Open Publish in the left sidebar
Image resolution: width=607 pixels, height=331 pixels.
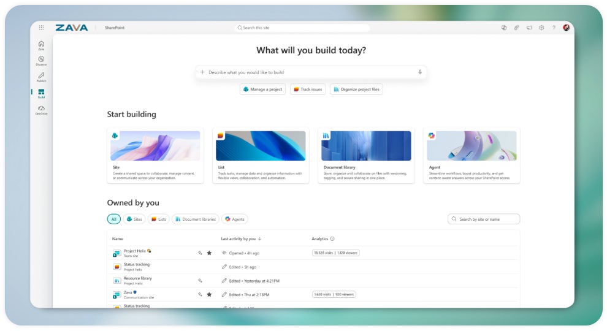pos(42,77)
